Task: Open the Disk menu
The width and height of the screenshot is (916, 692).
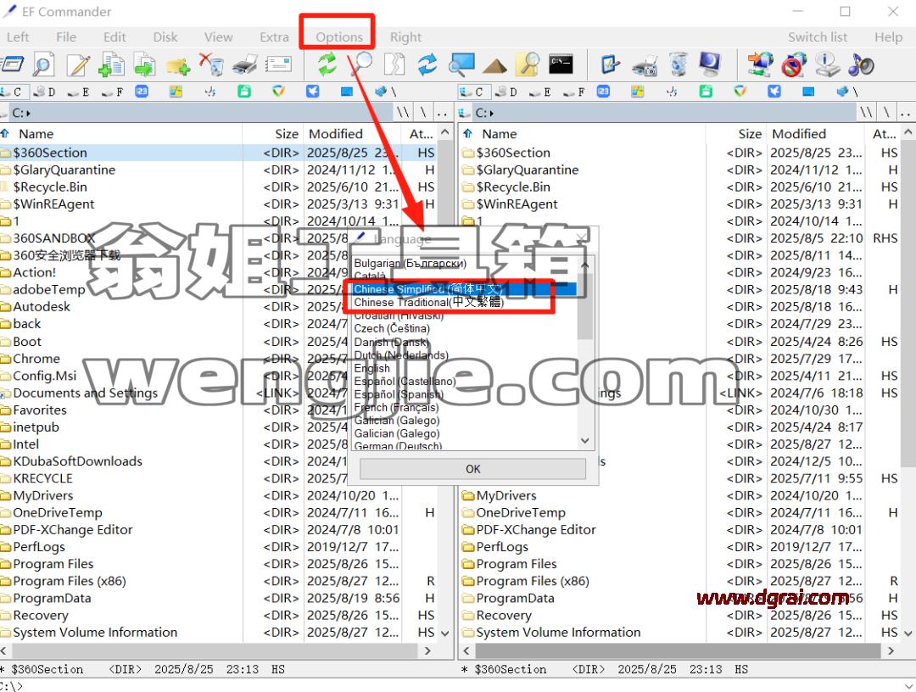Action: coord(165,36)
